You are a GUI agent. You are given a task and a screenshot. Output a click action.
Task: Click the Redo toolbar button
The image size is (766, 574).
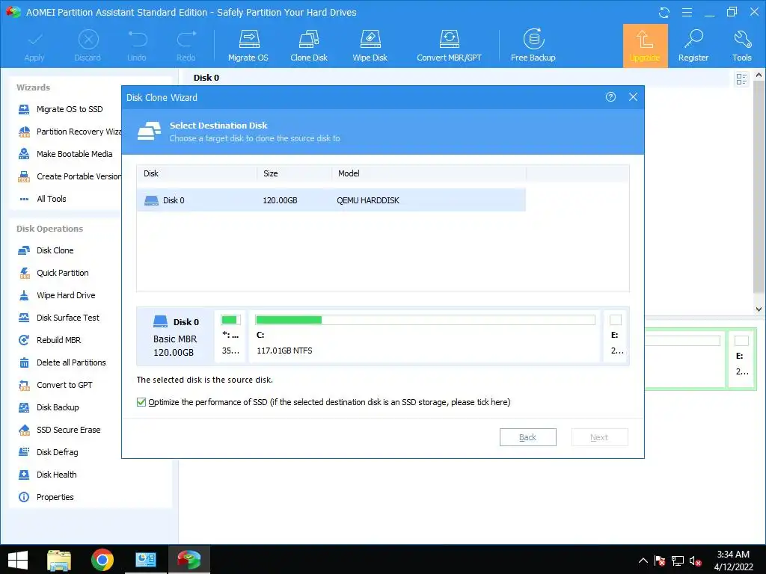(186, 46)
